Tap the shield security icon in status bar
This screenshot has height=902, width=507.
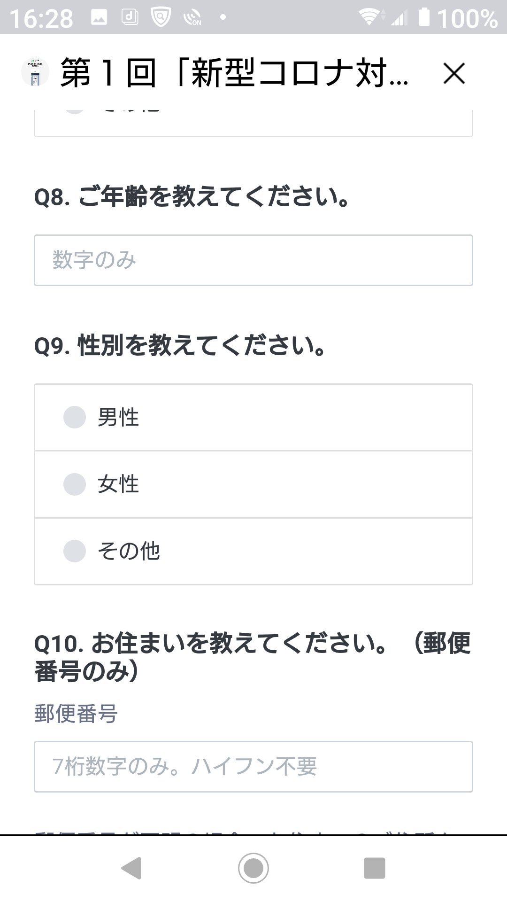[x=161, y=18]
